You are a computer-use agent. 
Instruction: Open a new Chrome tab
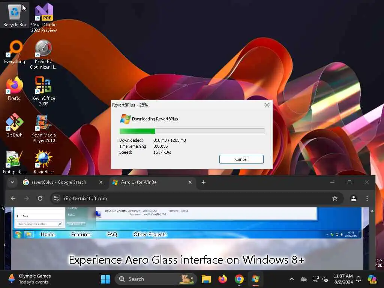[204, 182]
